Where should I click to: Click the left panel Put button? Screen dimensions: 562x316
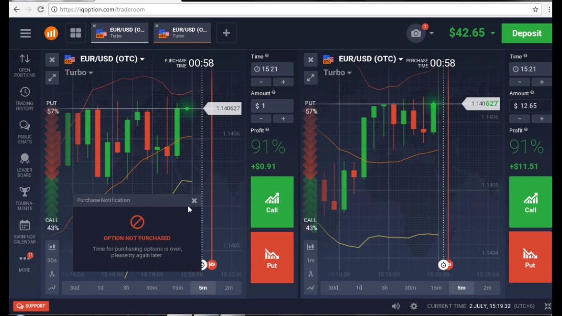[272, 257]
